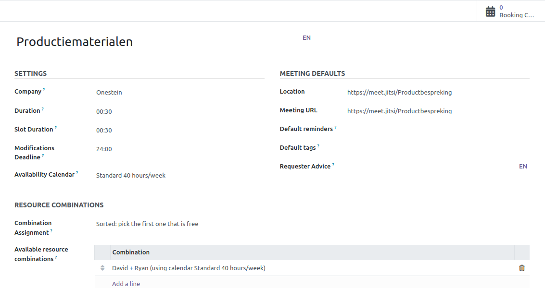View help tooltip beside the Company field
Viewport: 545px width, 288px height.
click(44, 88)
